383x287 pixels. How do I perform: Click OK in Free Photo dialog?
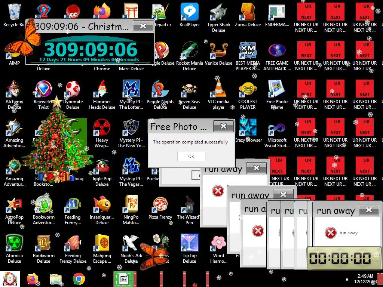tap(191, 157)
